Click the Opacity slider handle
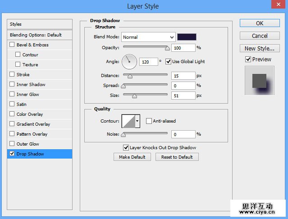The image size is (288, 219). tap(167, 47)
